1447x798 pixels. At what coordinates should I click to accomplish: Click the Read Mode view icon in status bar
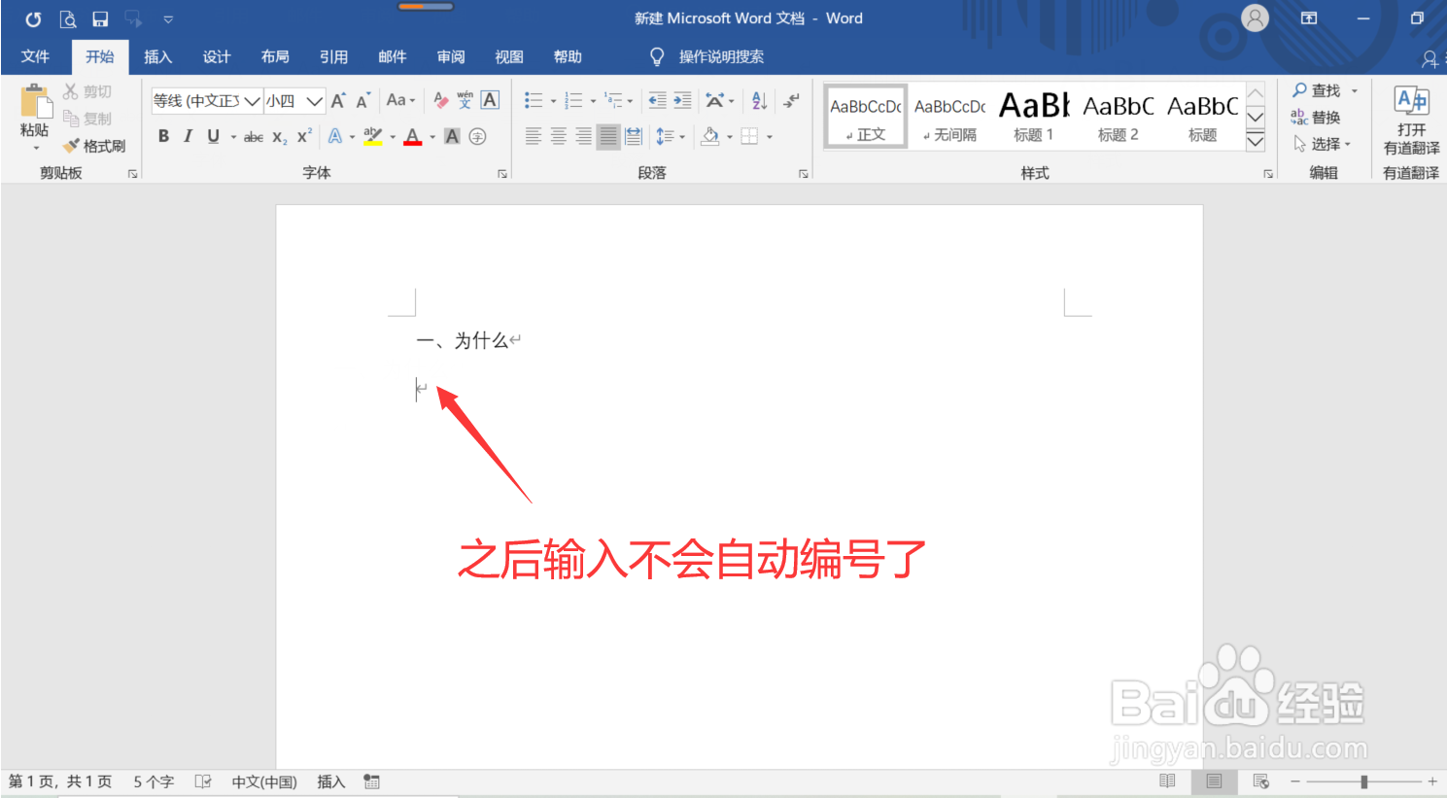(1167, 781)
